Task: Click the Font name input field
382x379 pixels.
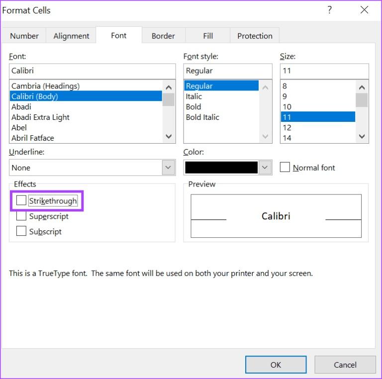Action: [93, 71]
